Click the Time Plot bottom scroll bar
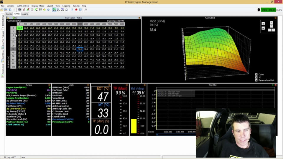This screenshot has width=283, height=159. [x=176, y=135]
